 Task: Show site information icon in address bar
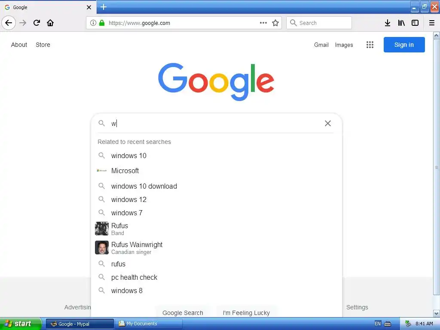(93, 23)
